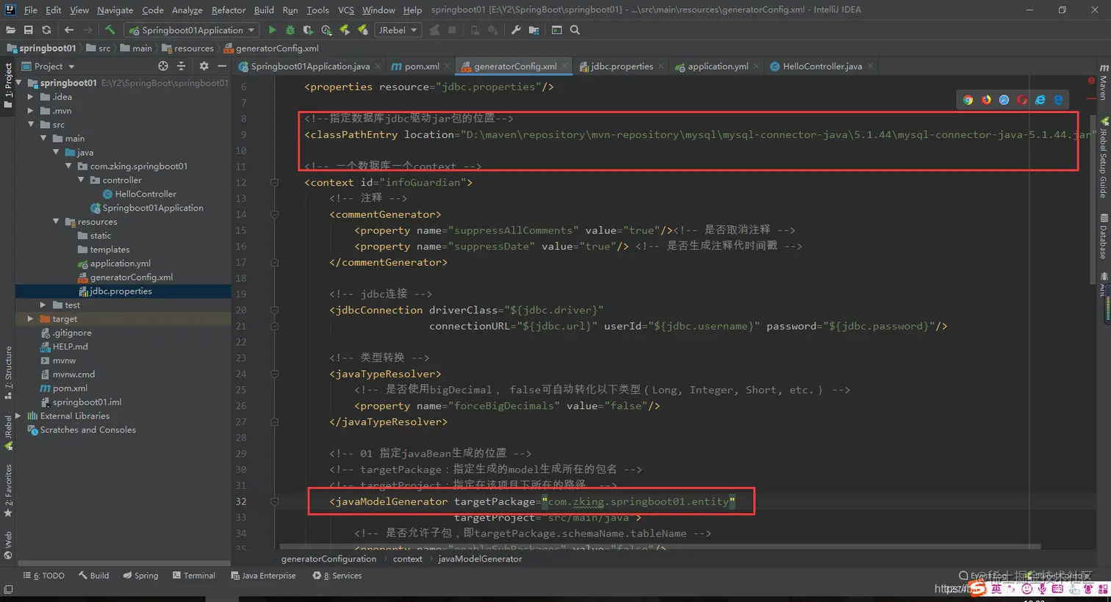
Task: Select HelloController class in project tree
Action: pos(145,194)
